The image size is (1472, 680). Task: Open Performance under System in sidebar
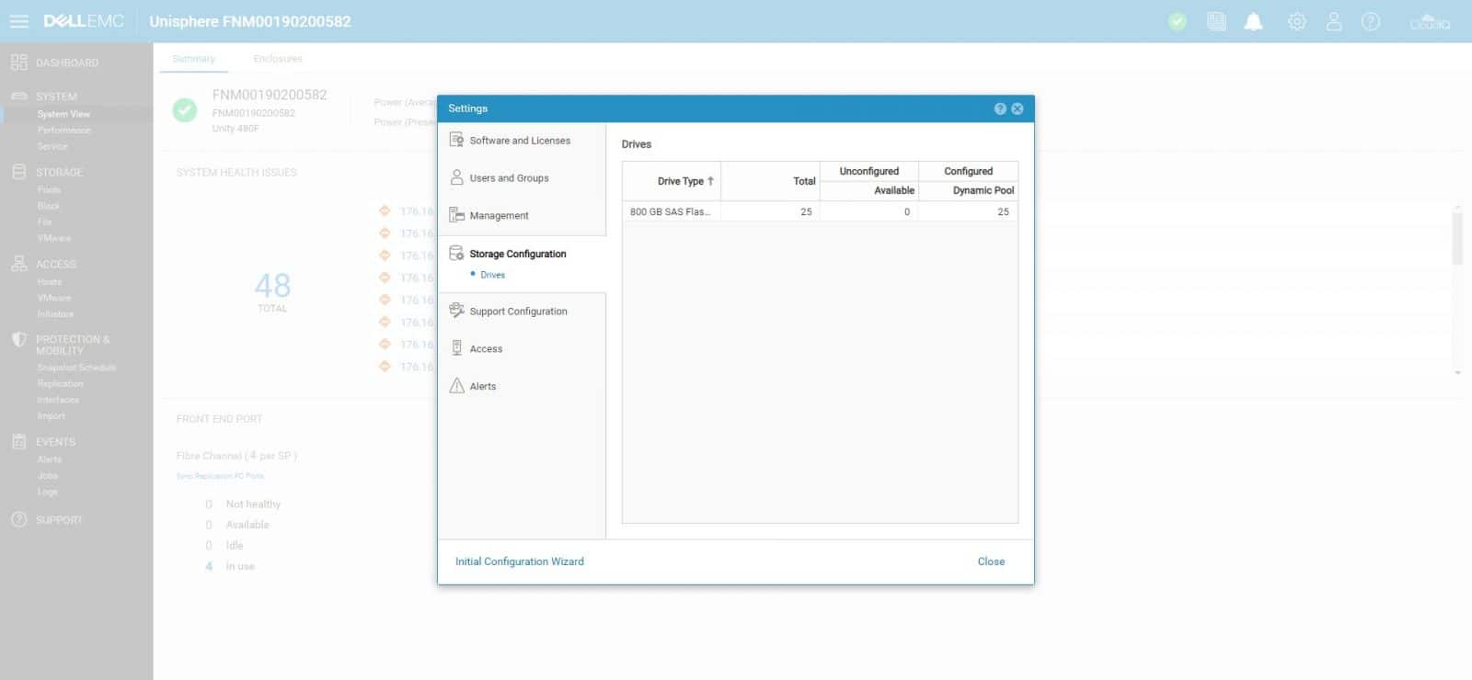(x=63, y=130)
